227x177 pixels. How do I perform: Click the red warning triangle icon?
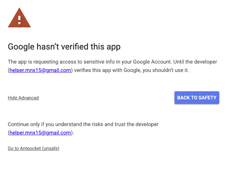point(19,19)
